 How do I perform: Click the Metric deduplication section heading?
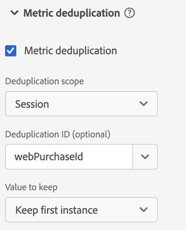tap(72, 13)
